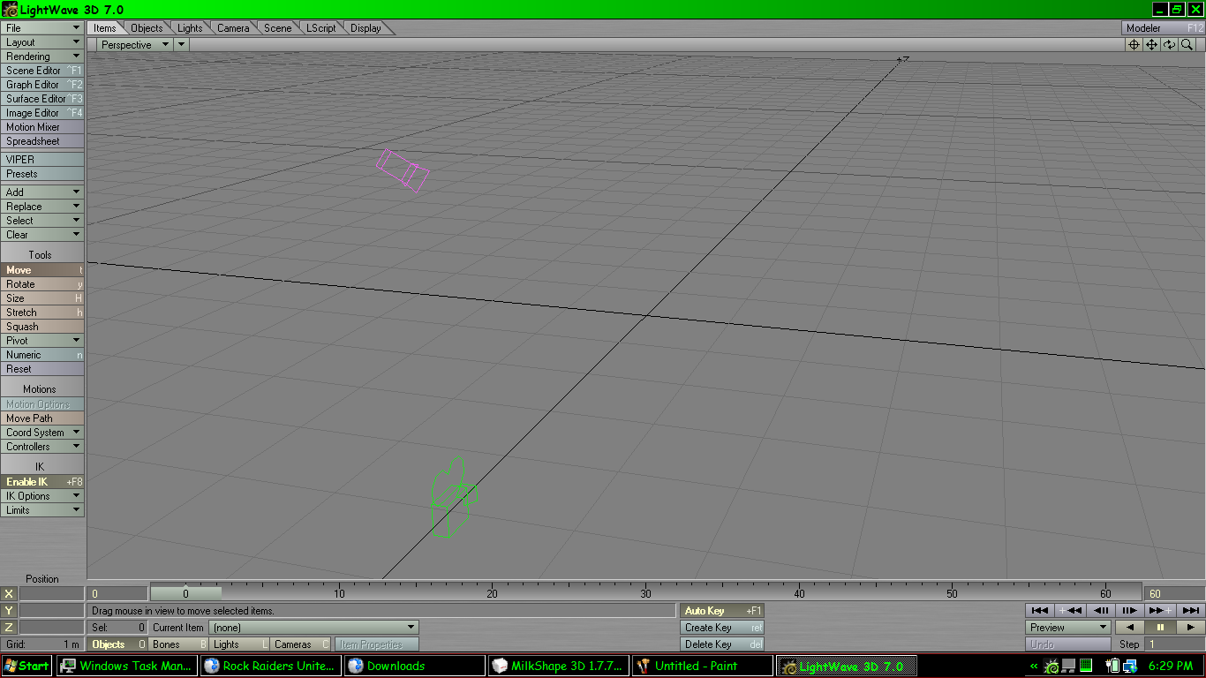1206x678 pixels.
Task: Toggle Auto Key on or off
Action: (x=721, y=611)
